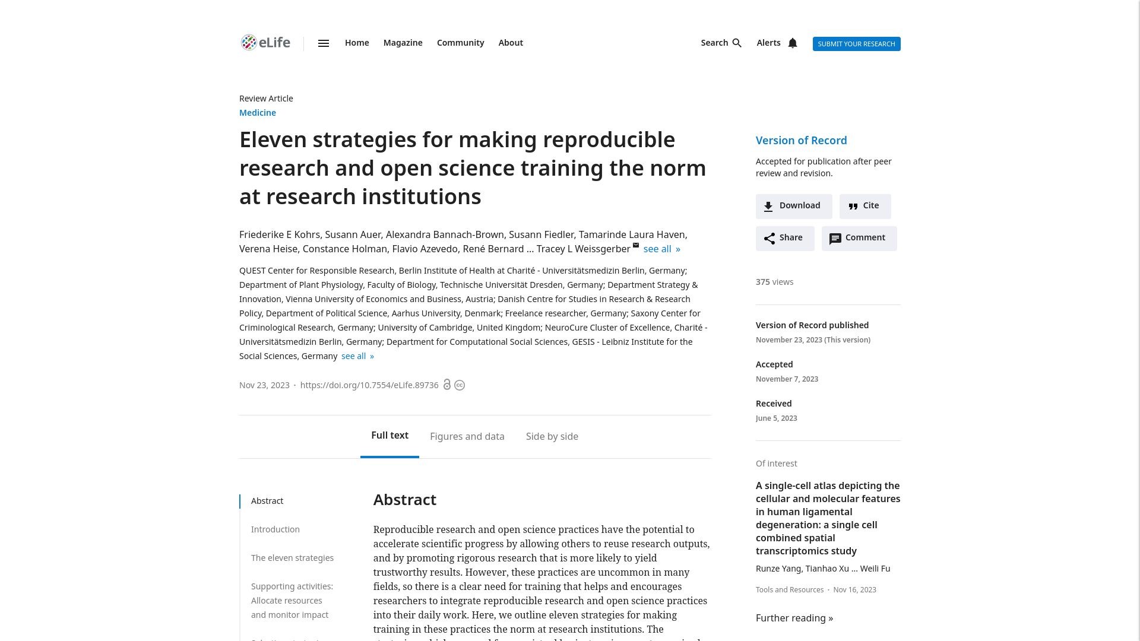Click the Search magnifier icon
The image size is (1140, 641).
[x=737, y=43]
